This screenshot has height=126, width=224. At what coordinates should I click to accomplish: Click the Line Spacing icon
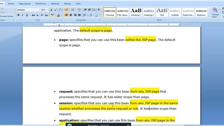tap(85, 15)
